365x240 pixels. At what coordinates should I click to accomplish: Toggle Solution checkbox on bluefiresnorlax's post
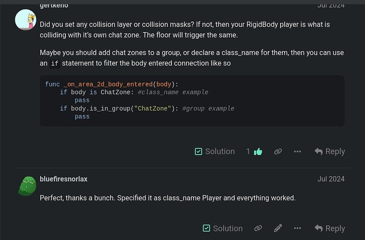click(x=206, y=228)
